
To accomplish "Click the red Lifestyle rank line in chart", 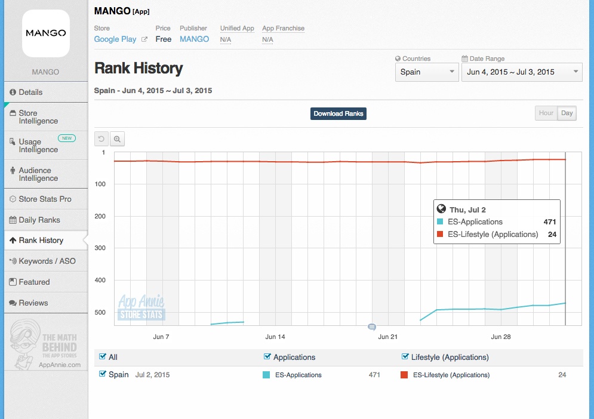I will [x=340, y=162].
